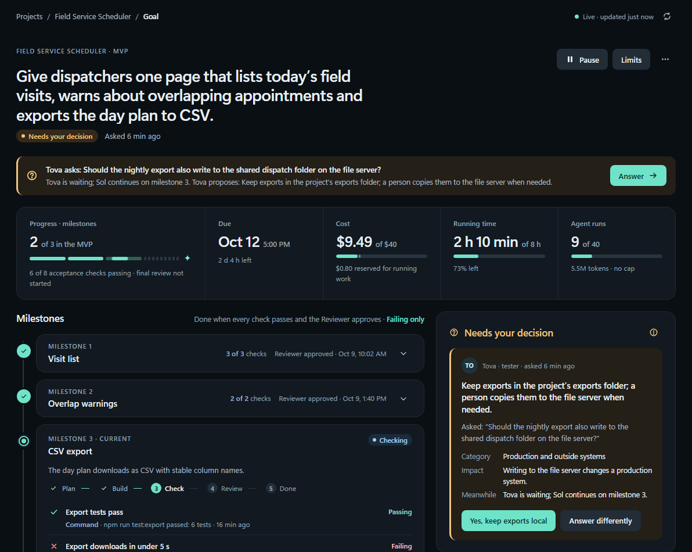Click the Milestone 1 green checkmark circle
Viewport: 692px width, 552px height.
coord(24,351)
